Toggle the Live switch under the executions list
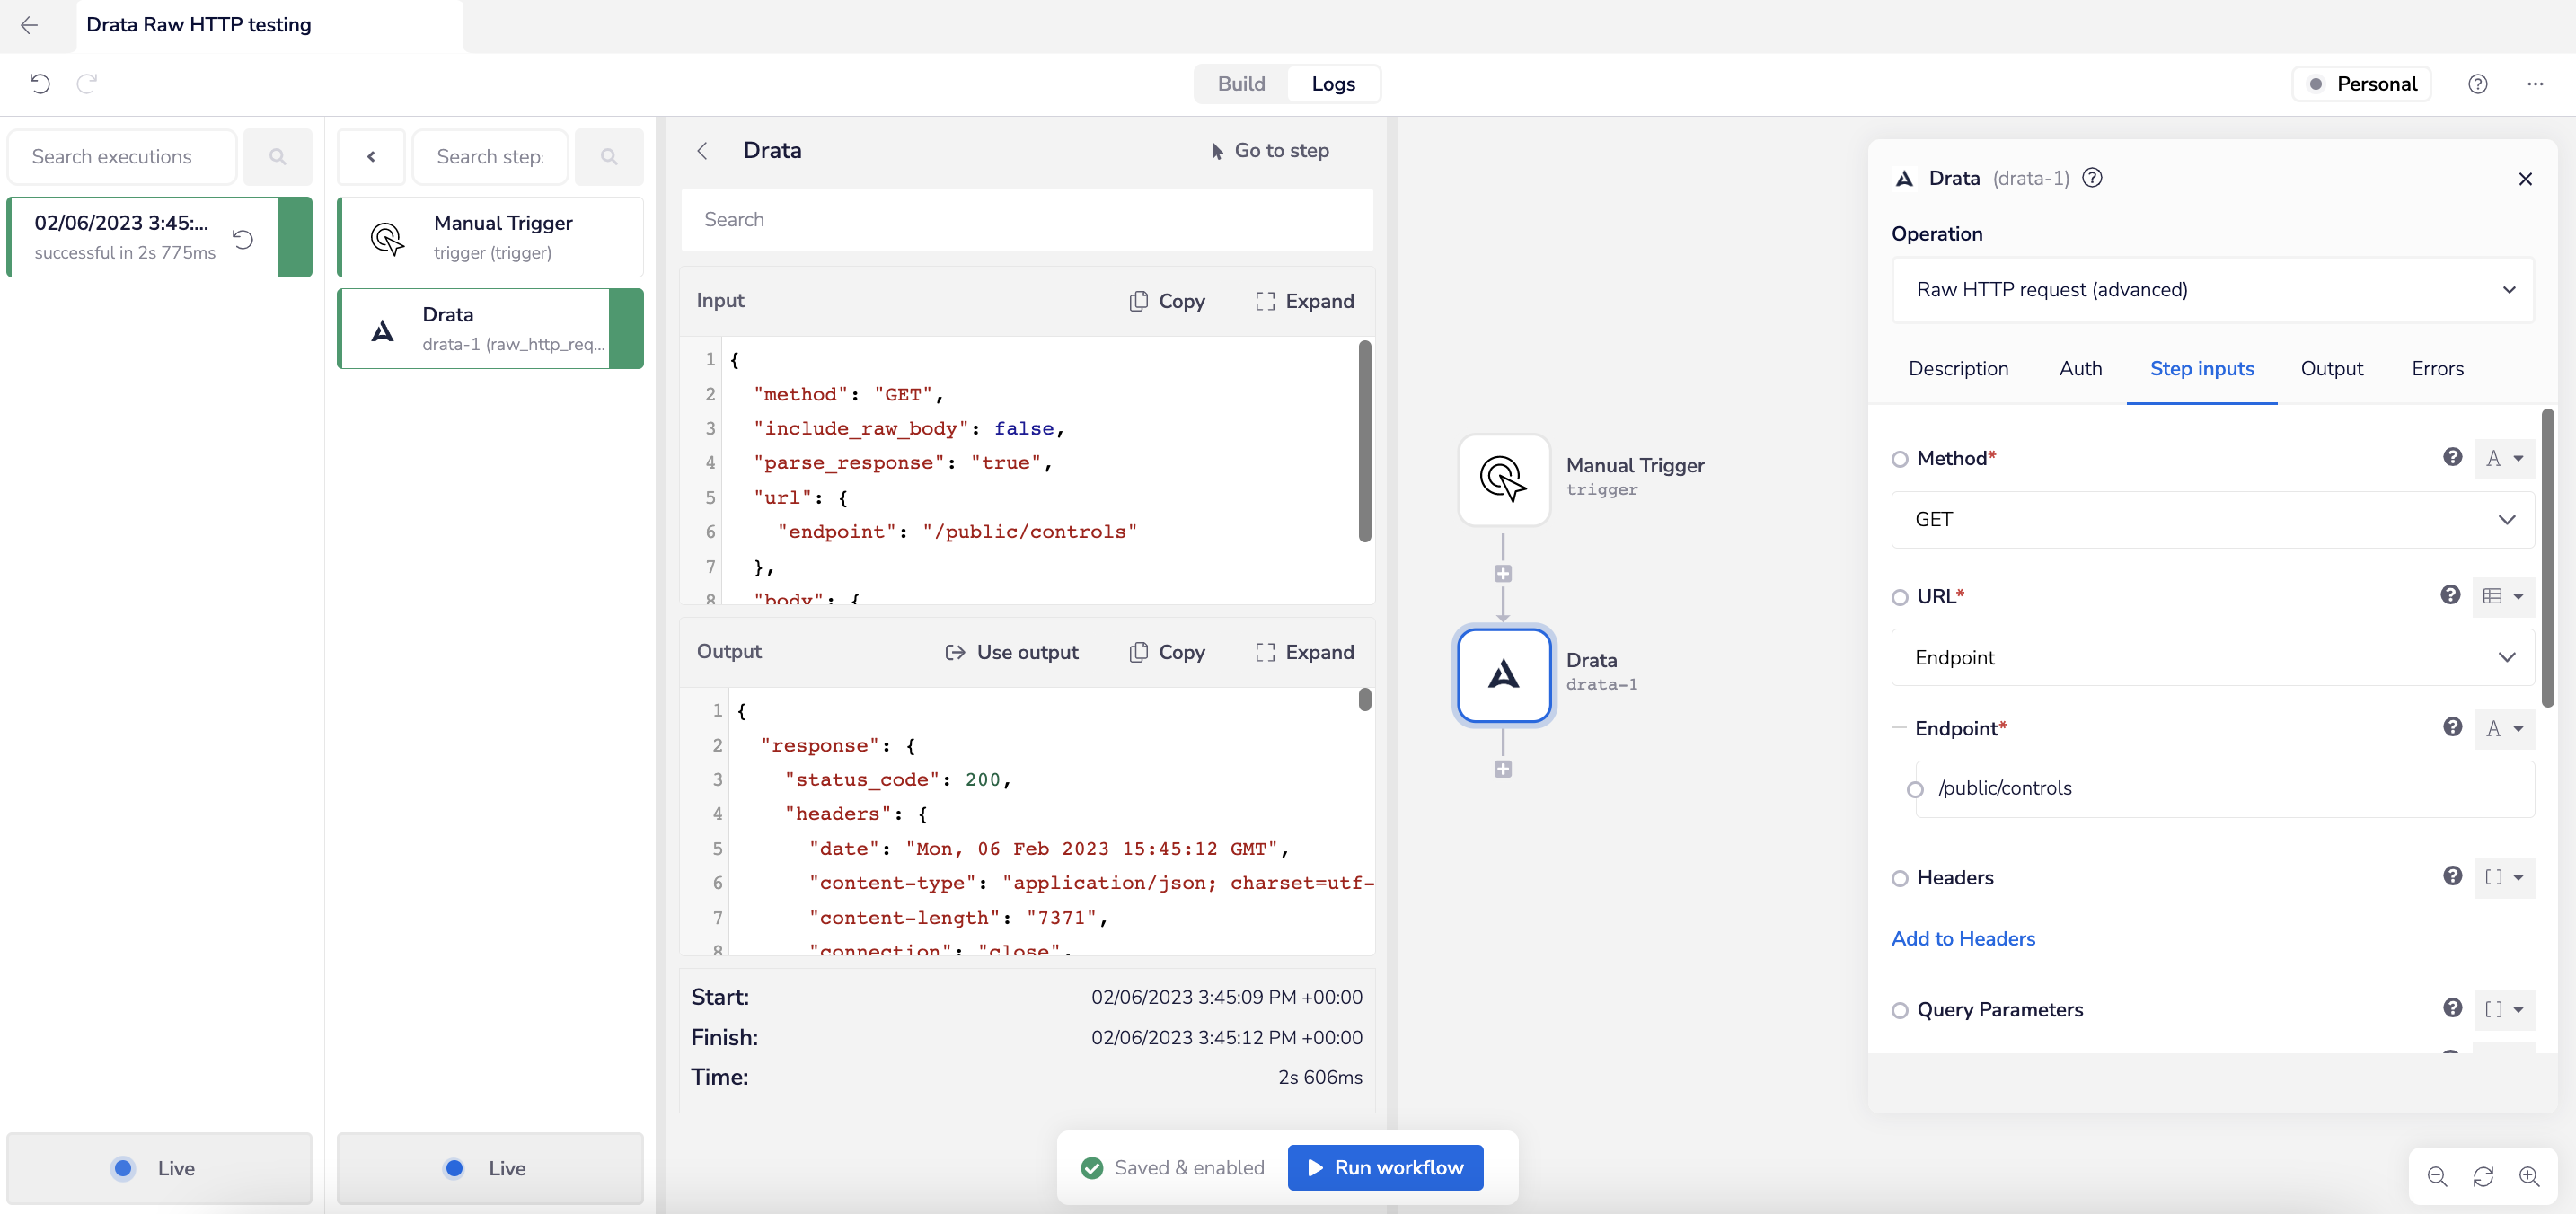The width and height of the screenshot is (2576, 1214). [x=124, y=1168]
